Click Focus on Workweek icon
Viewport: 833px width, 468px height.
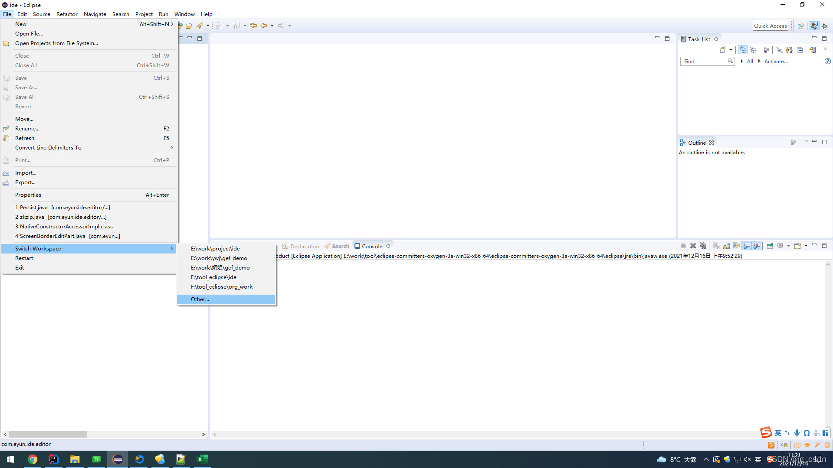(x=766, y=50)
